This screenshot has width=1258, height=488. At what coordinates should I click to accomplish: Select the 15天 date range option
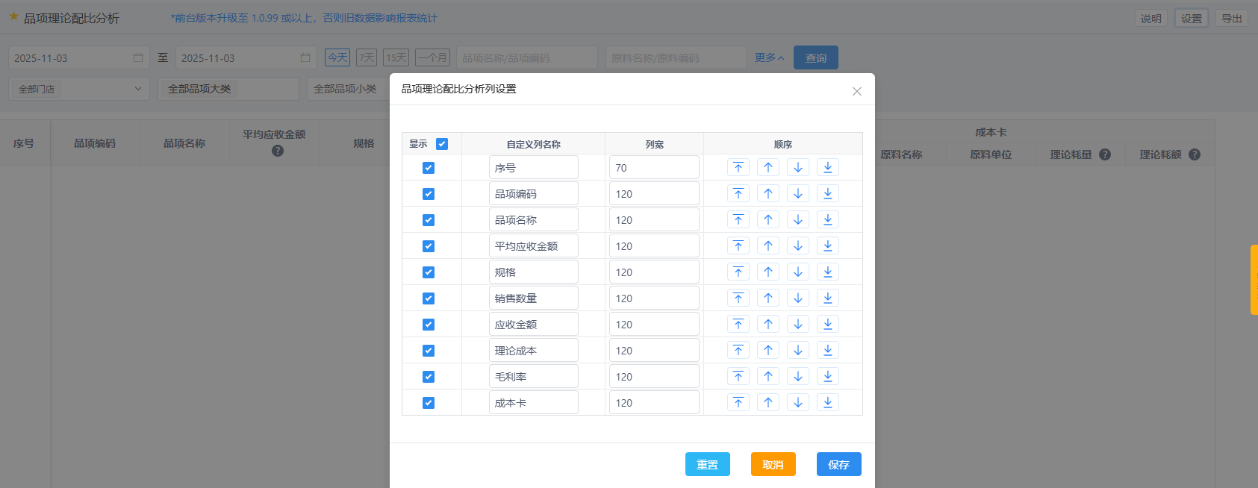[x=396, y=57]
